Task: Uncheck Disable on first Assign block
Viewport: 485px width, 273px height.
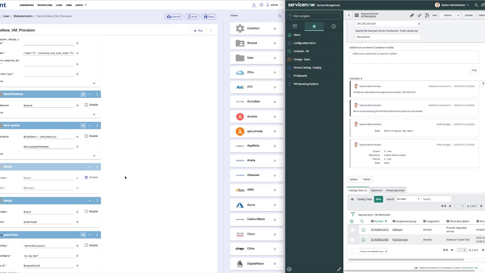Action: (x=86, y=177)
